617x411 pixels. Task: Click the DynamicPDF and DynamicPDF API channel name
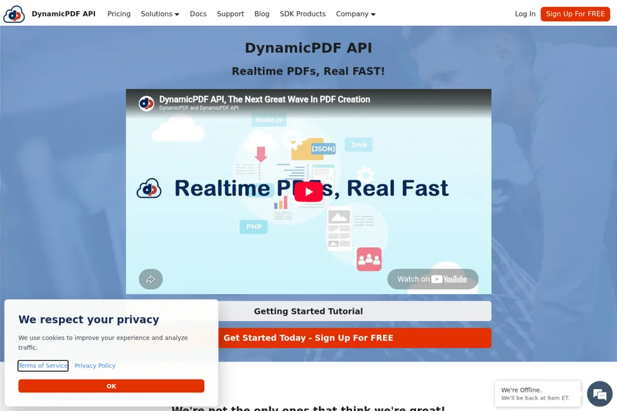pos(199,108)
